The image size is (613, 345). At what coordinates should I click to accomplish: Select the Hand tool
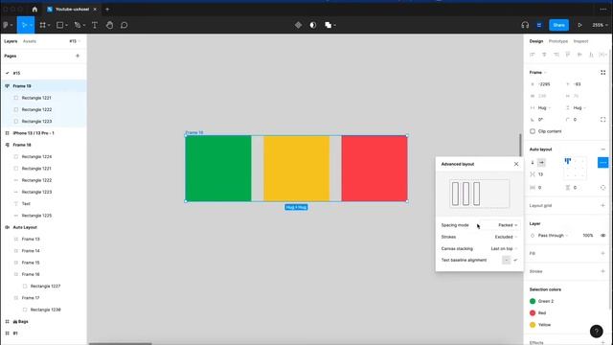click(109, 25)
